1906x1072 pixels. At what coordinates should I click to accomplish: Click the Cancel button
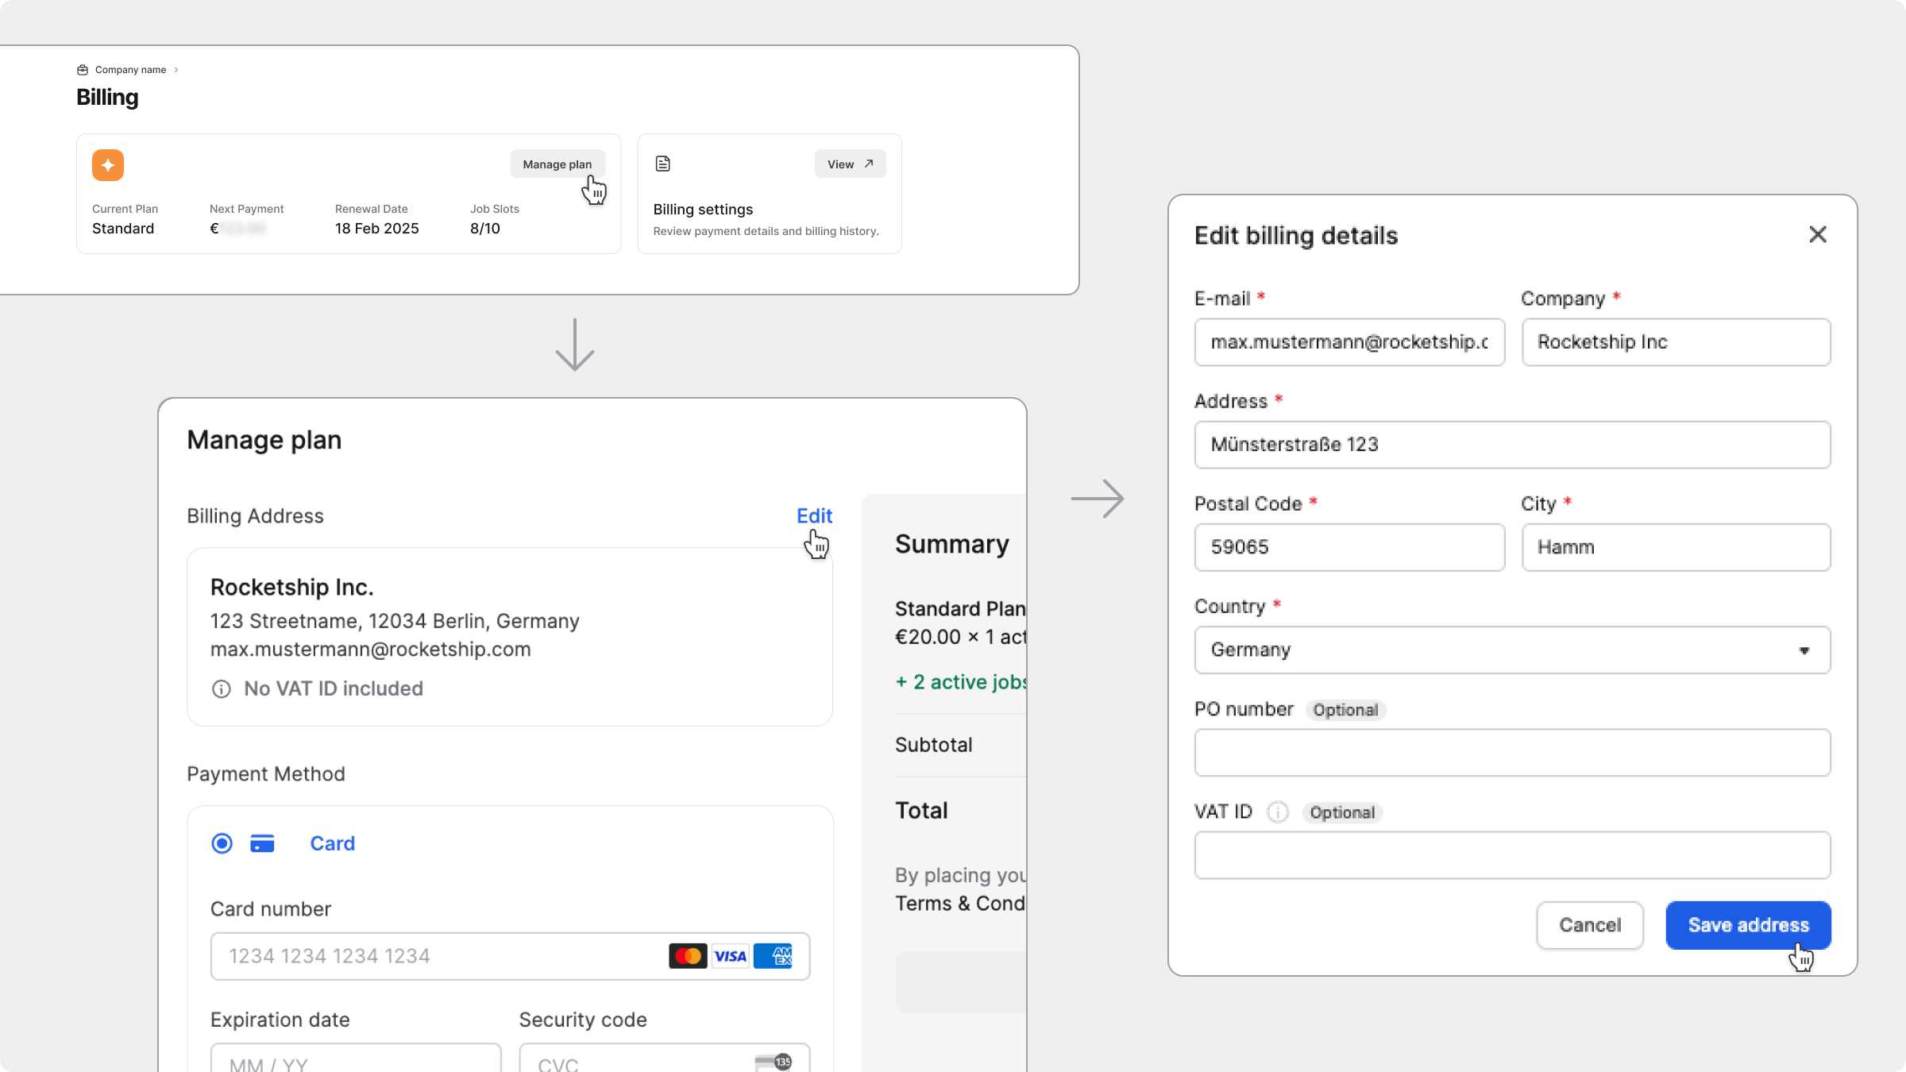tap(1590, 925)
